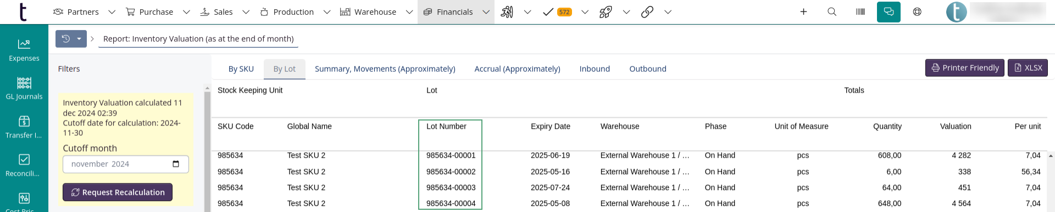Screen dimensions: 1055x212
Task: Open Cost Price item in the sidebar
Action: (x=24, y=202)
